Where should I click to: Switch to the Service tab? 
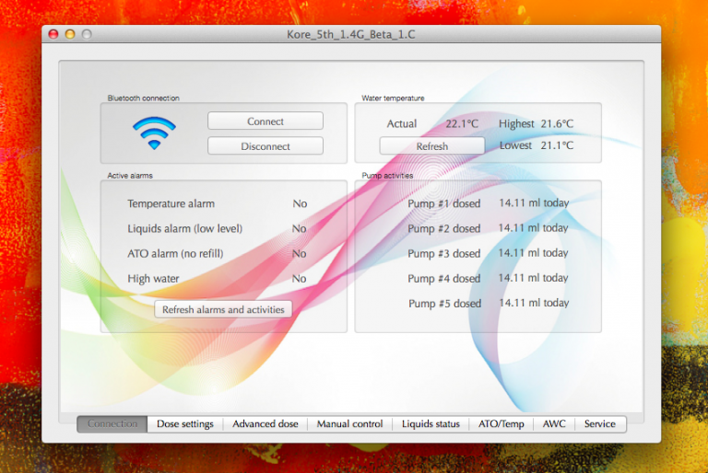tap(599, 424)
